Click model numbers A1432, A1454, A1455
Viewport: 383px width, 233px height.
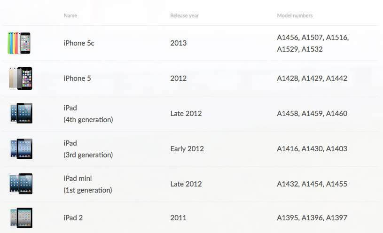coord(312,184)
